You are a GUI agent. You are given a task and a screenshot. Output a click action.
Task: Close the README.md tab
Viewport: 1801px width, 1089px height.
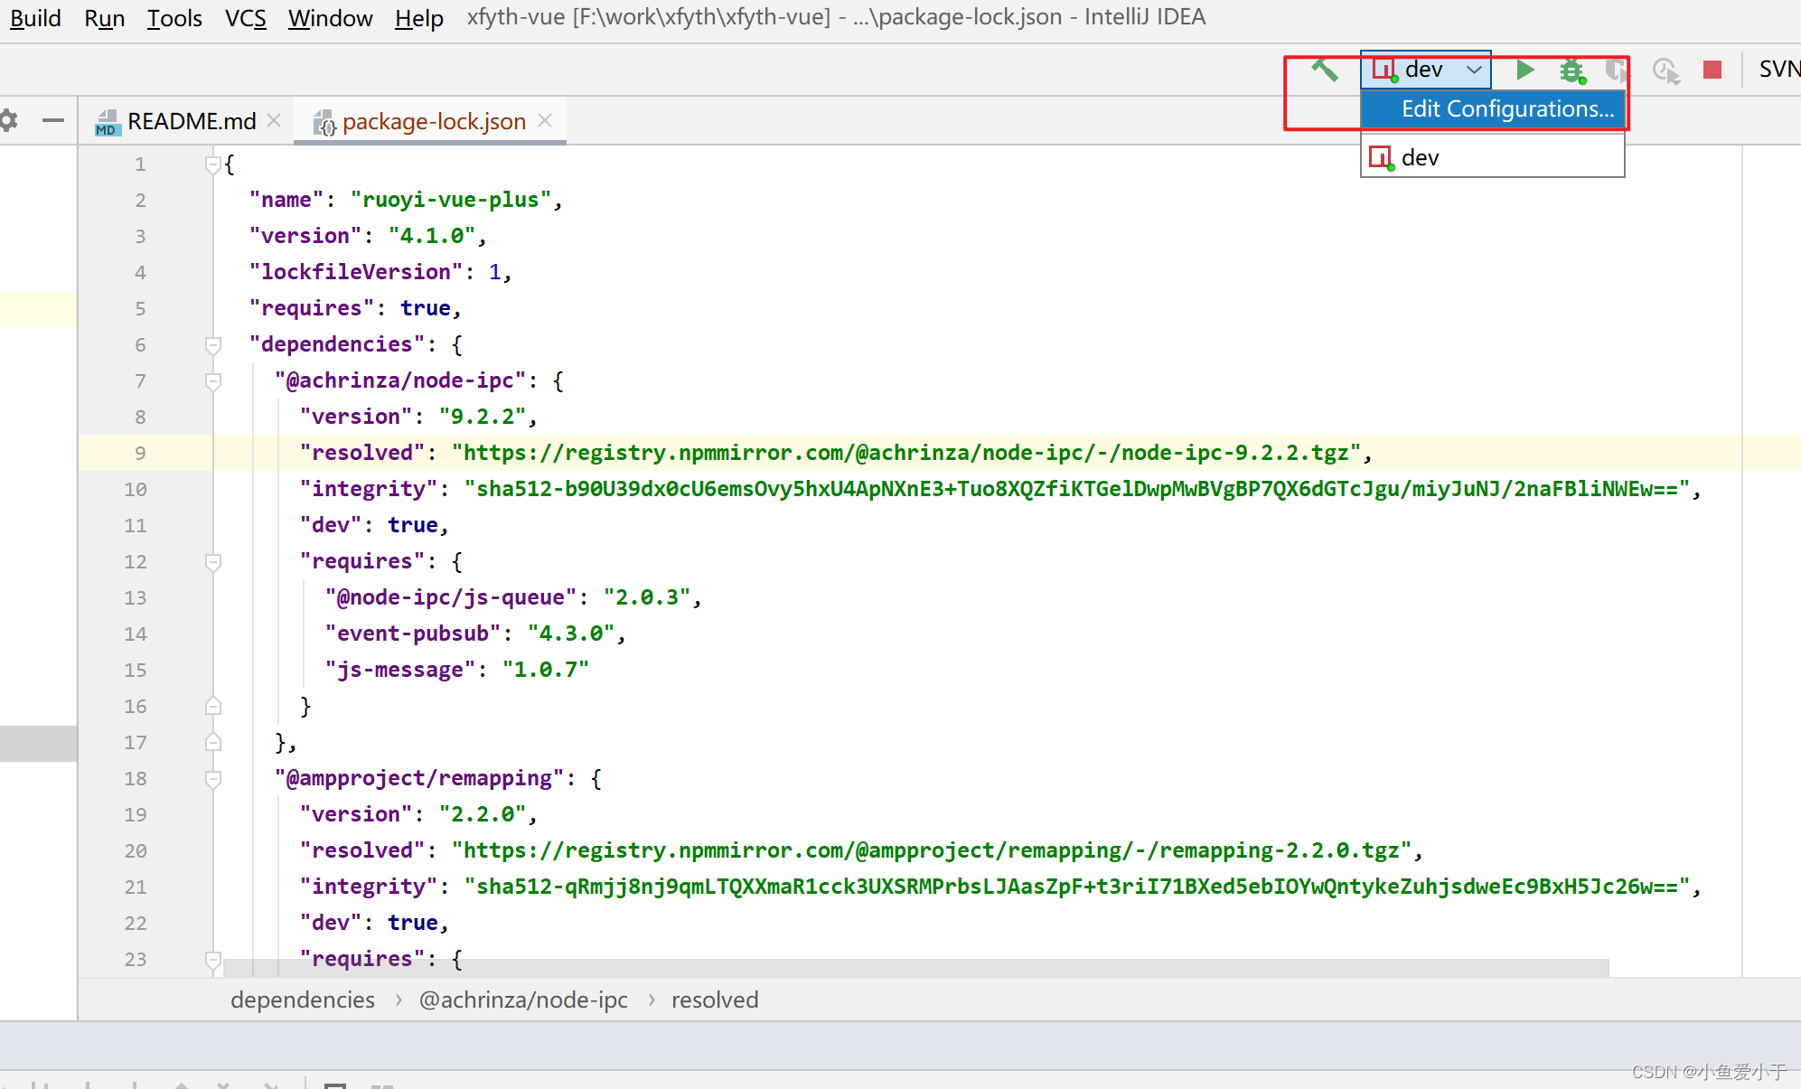point(275,120)
